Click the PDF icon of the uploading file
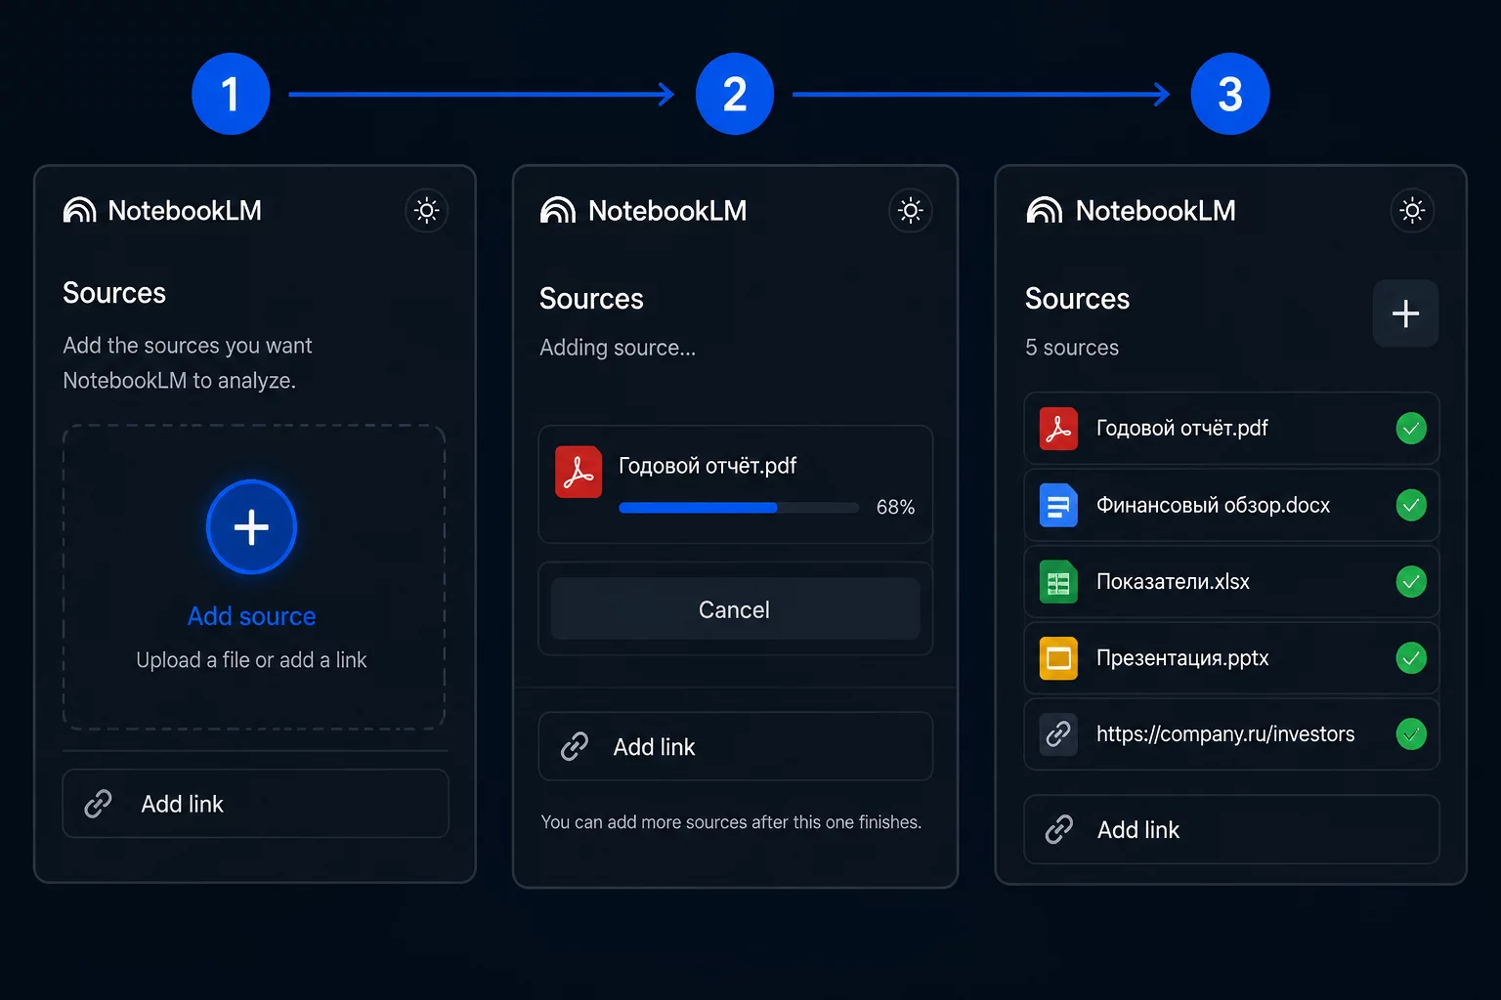1501x1000 pixels. [x=579, y=472]
